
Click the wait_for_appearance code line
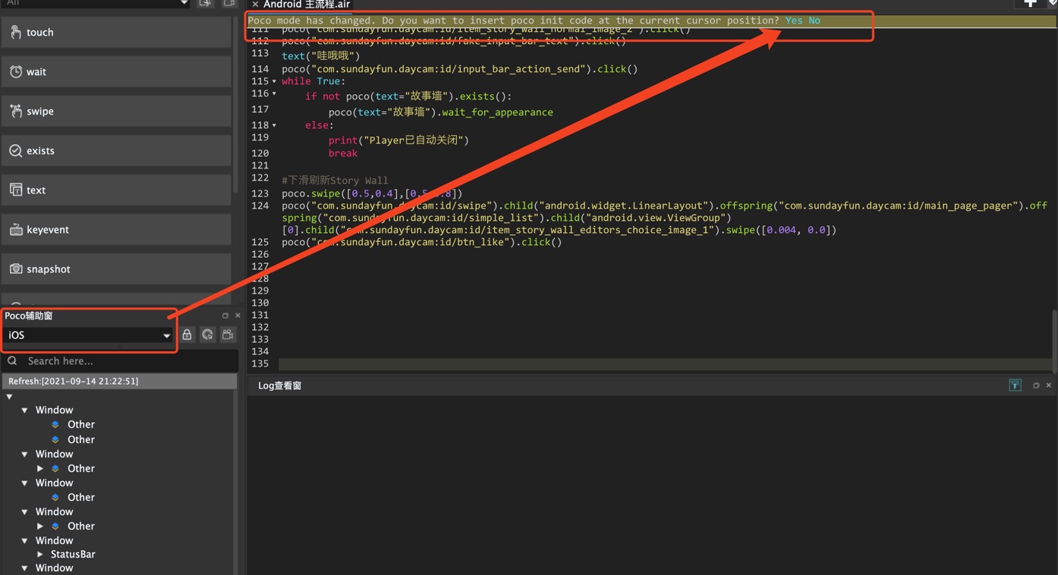(441, 112)
